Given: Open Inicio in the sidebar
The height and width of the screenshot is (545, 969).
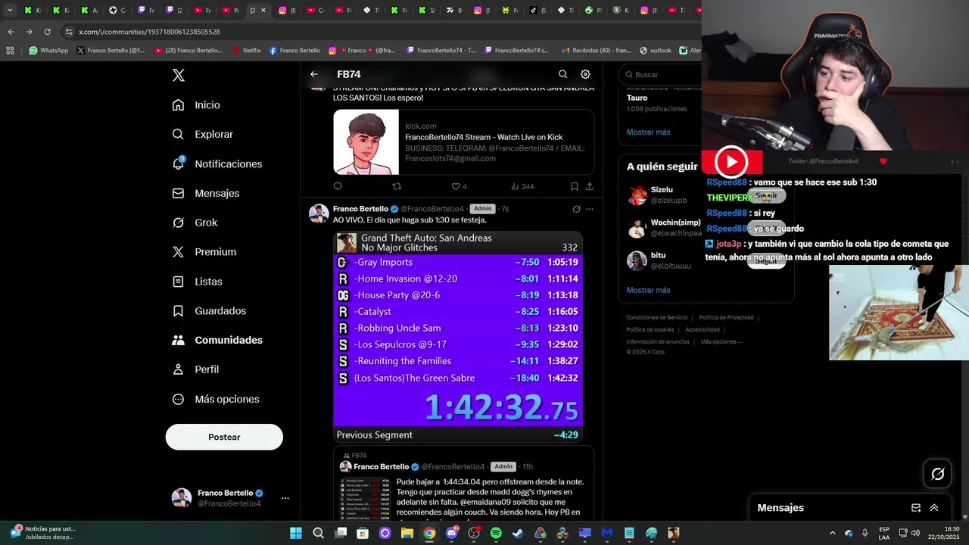Looking at the screenshot, I should click(x=196, y=105).
